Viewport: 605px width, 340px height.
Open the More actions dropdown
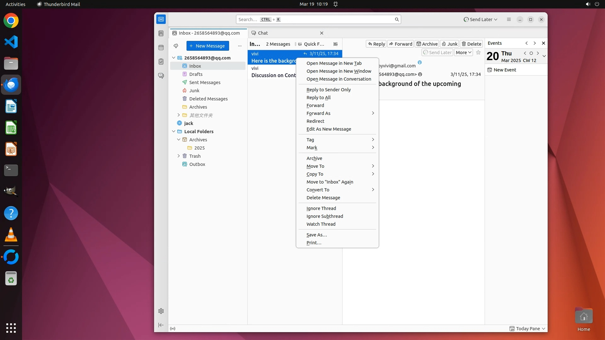[x=463, y=53]
